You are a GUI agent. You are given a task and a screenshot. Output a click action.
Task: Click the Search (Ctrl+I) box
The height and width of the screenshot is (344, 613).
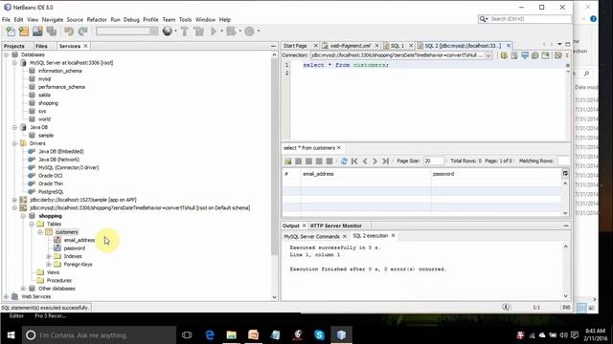525,19
